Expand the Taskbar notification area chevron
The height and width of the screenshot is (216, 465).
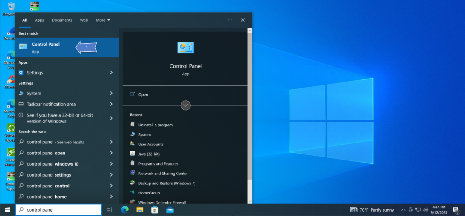pos(111,104)
